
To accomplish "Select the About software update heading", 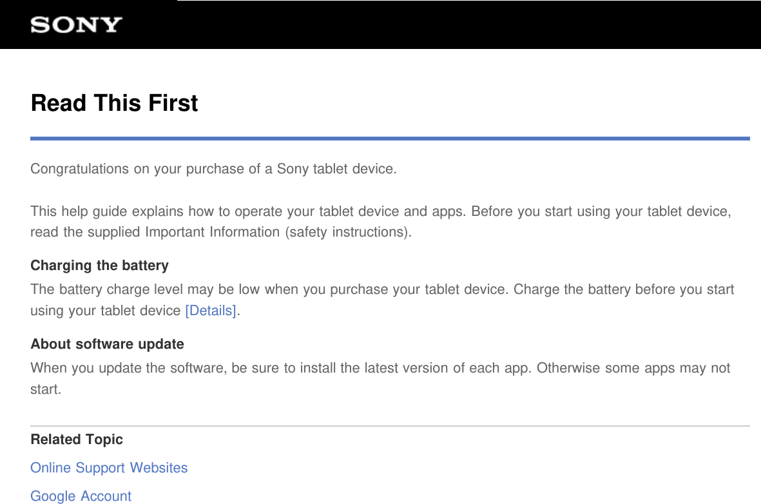I will (x=107, y=344).
